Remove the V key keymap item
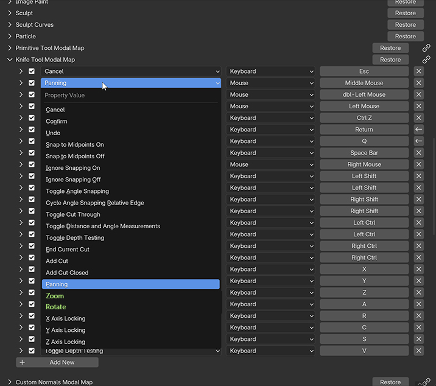This screenshot has width=436, height=386. pos(418,351)
